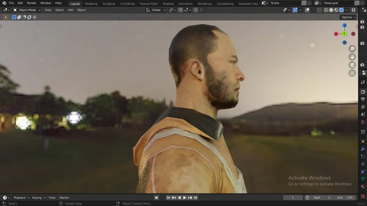
Task: Toggle the viewport overlays button
Action: (x=307, y=10)
